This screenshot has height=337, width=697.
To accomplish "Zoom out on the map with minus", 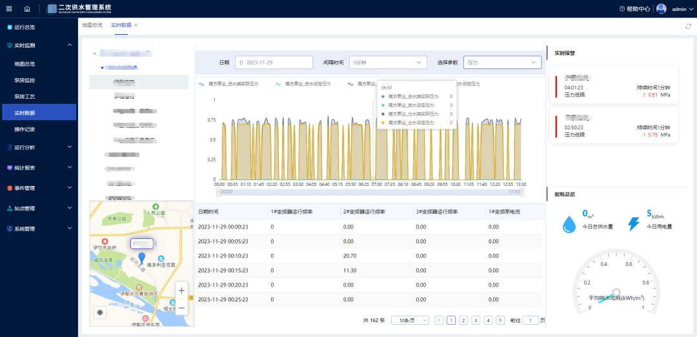I will pos(181,308).
